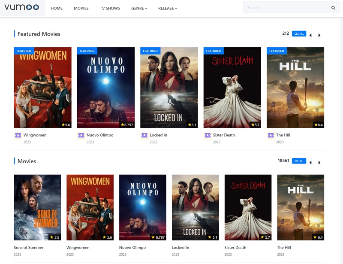Click the Featured Movies section heading
This screenshot has height=264, width=343.
click(x=39, y=34)
